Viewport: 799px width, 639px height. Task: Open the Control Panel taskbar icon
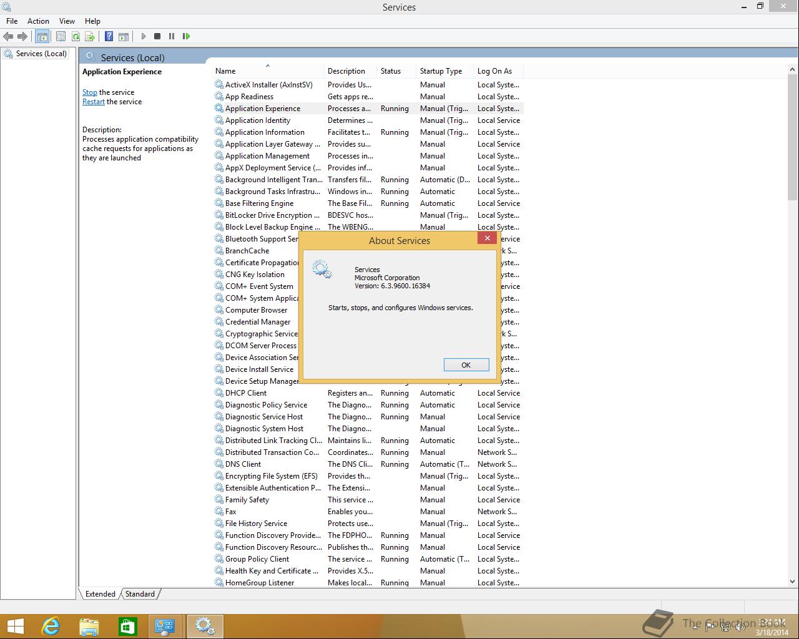(x=165, y=627)
